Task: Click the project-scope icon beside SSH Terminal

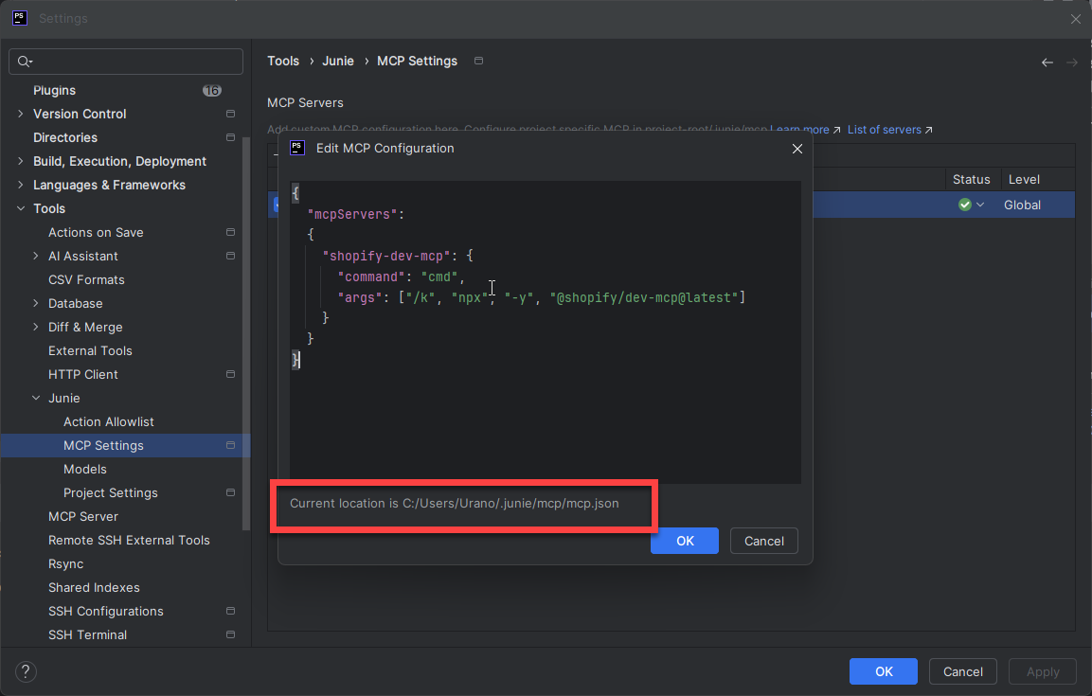Action: click(x=230, y=634)
